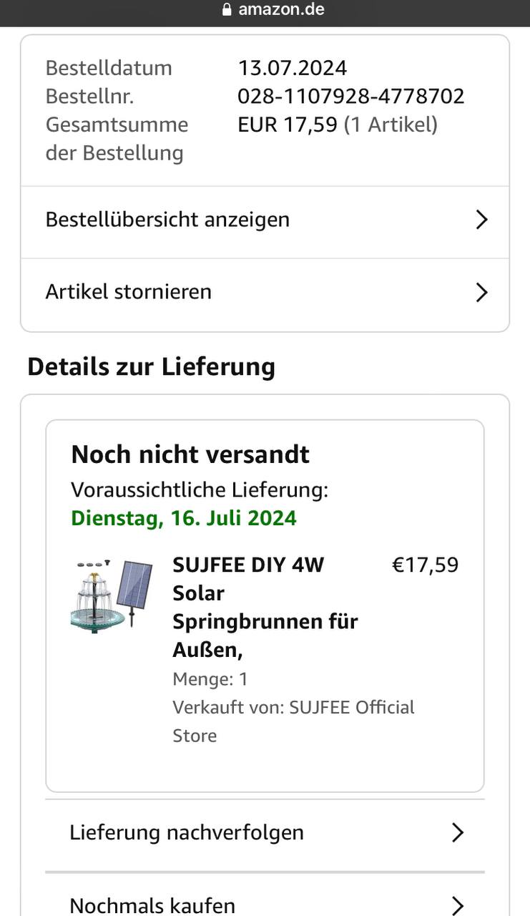Click the lock icon in the address bar

(x=227, y=10)
